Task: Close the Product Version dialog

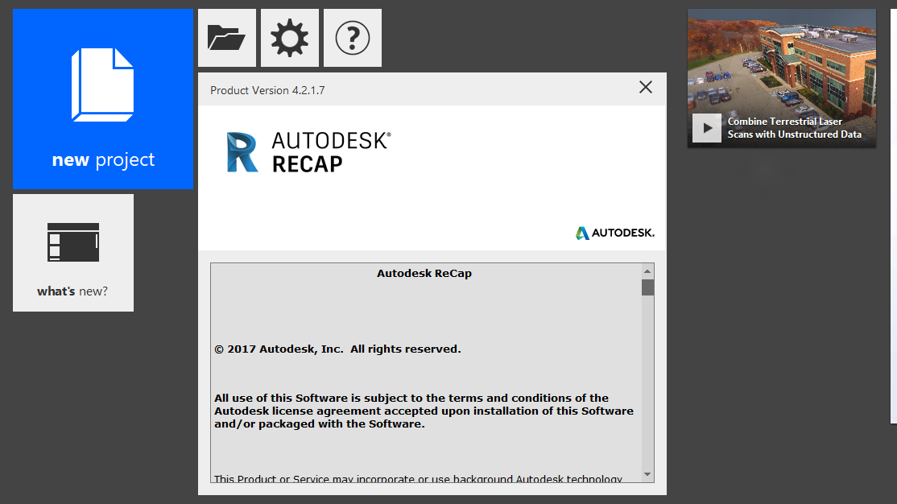Action: (x=645, y=87)
